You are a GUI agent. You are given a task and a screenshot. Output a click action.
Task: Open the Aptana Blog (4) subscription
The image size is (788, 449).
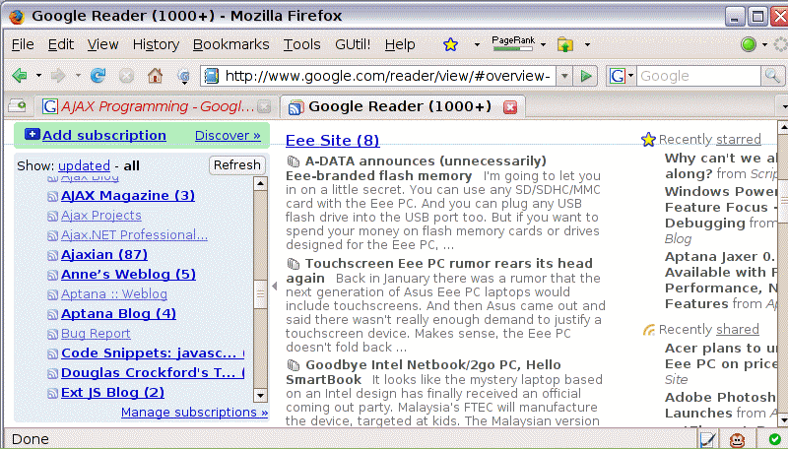pos(118,314)
